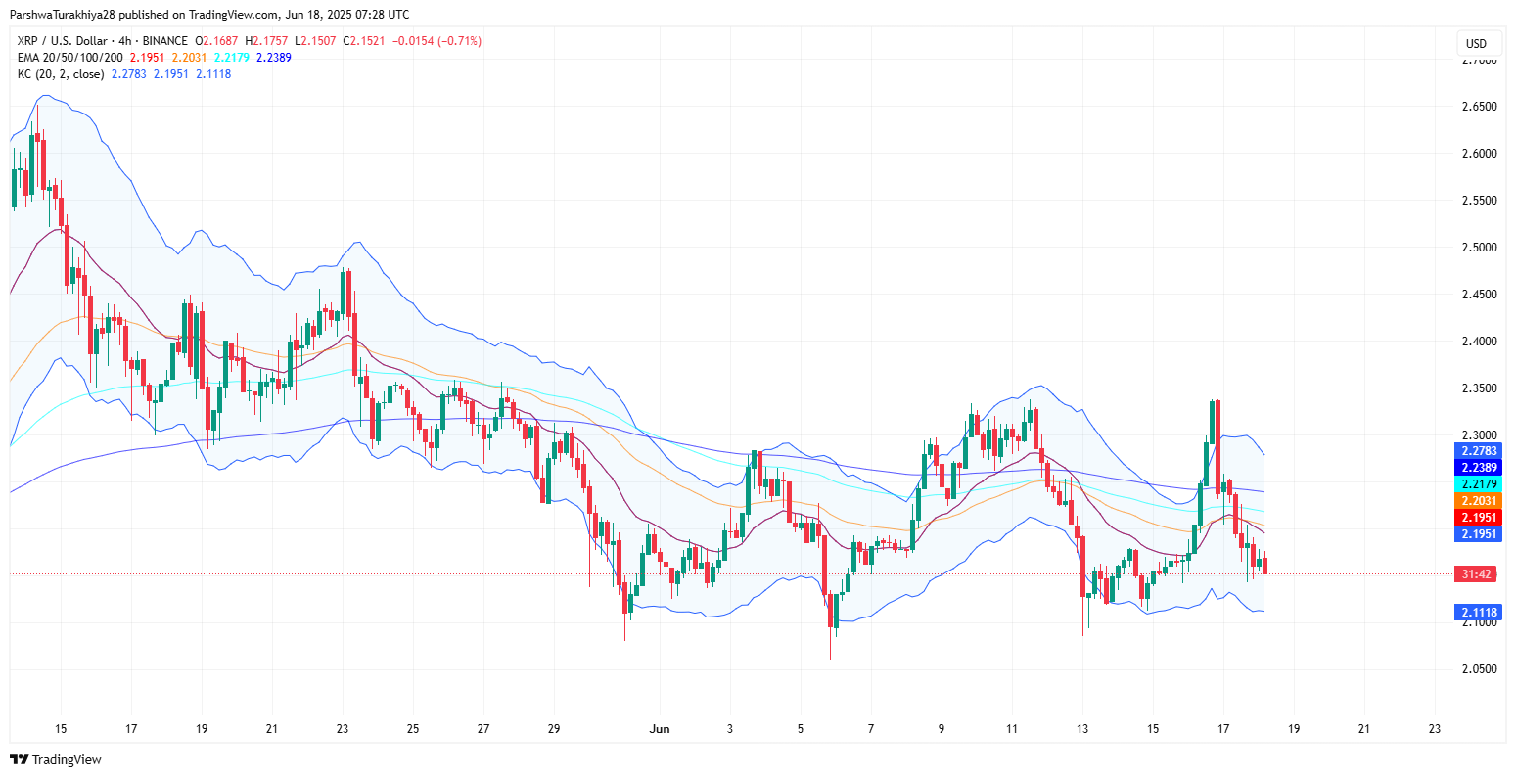Click the cyan 2.2179 price-axis label

[x=1478, y=484]
